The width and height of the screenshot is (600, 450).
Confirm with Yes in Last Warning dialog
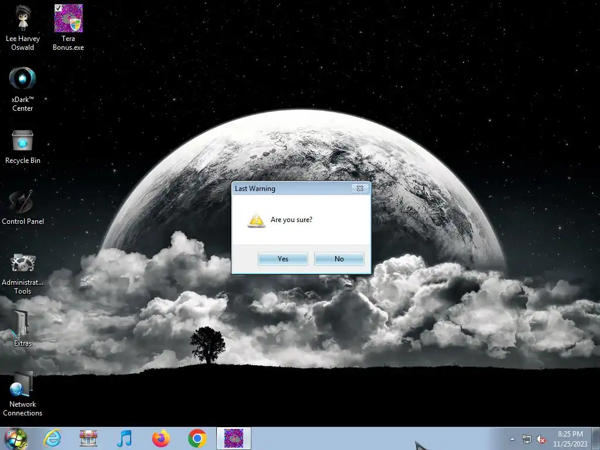tap(283, 258)
